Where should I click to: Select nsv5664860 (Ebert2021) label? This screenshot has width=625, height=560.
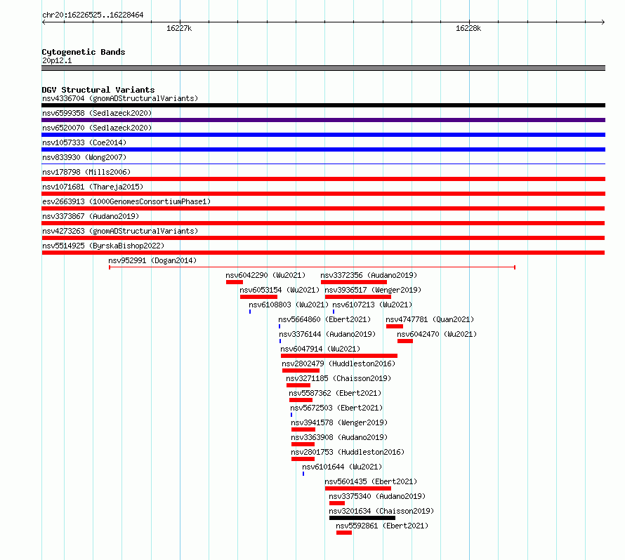coord(324,319)
